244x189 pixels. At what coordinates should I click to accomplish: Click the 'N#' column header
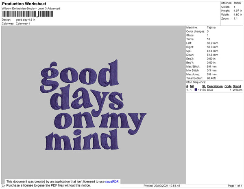(192, 86)
